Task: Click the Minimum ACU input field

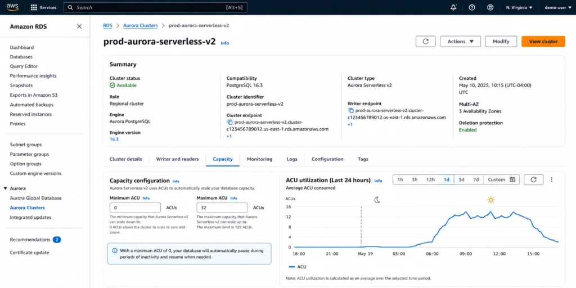Action: tap(135, 208)
